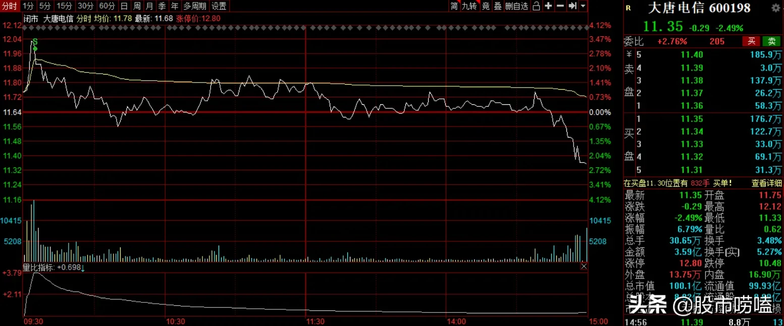The image size is (784, 326).
Task: Select buy level 4 price 11.32
Action: tap(692, 157)
